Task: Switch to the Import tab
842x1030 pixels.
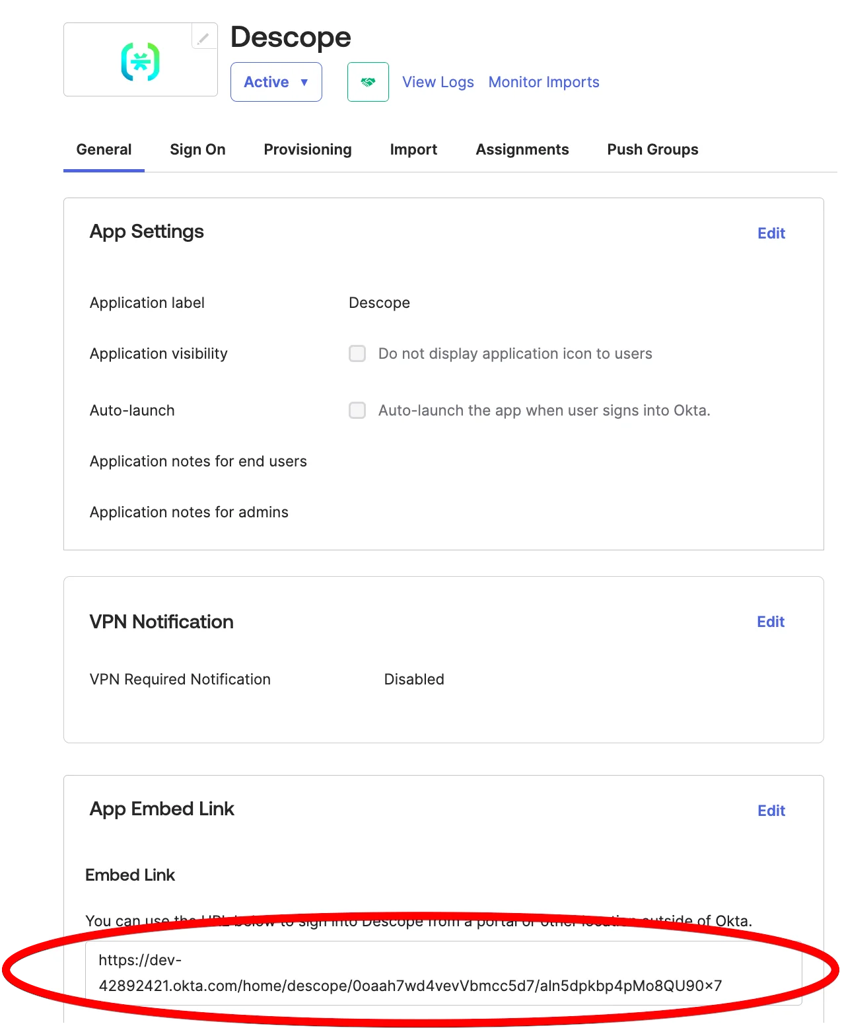Action: pyautogui.click(x=413, y=149)
